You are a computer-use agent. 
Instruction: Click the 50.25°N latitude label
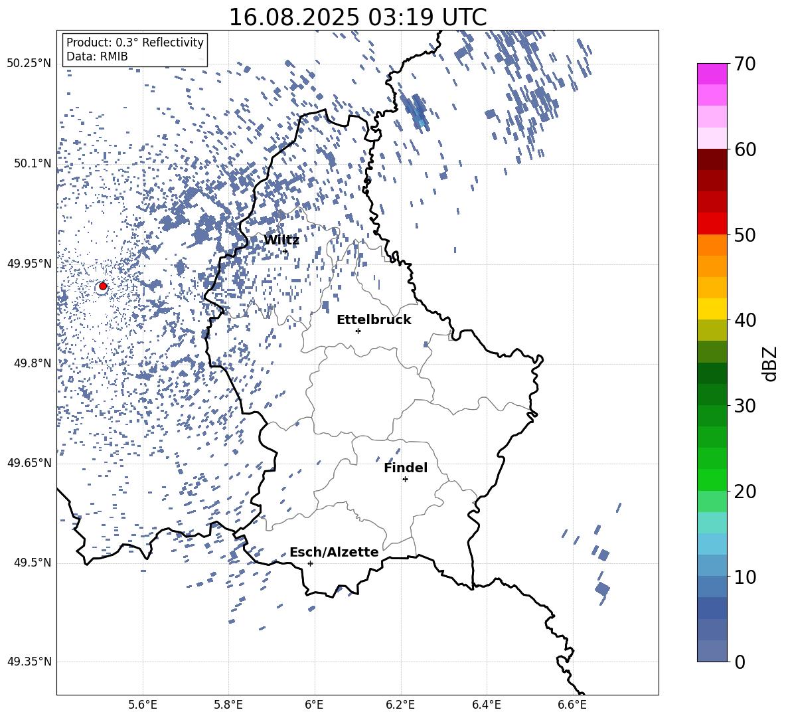[29, 64]
